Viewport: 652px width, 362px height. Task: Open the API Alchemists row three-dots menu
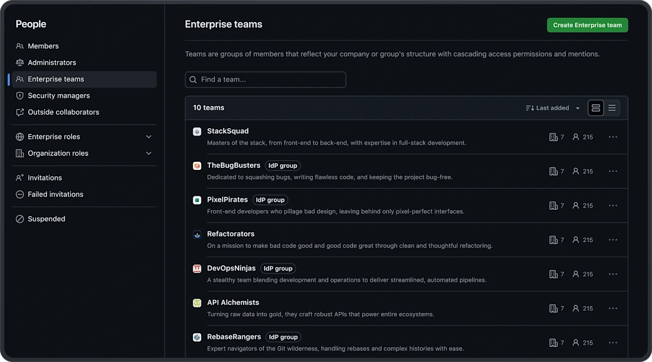tap(613, 309)
